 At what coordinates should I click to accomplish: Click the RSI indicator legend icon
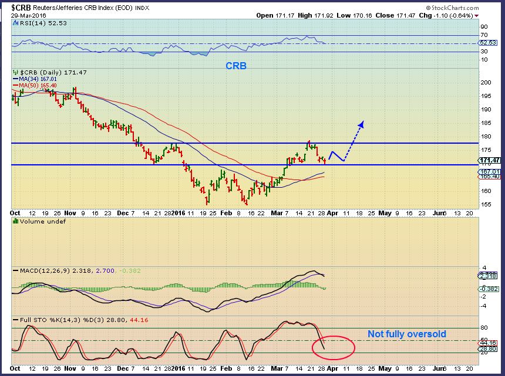15,23
